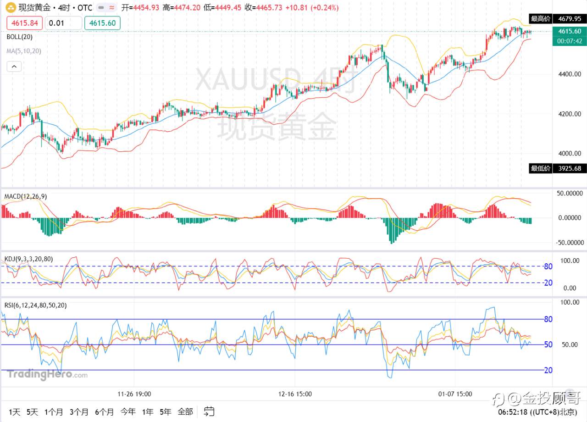Click the grey market status pill icon

[x=101, y=8]
